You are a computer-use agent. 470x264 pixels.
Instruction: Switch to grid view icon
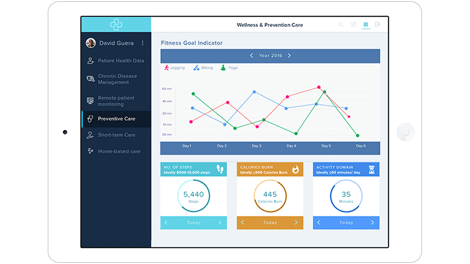(x=366, y=25)
